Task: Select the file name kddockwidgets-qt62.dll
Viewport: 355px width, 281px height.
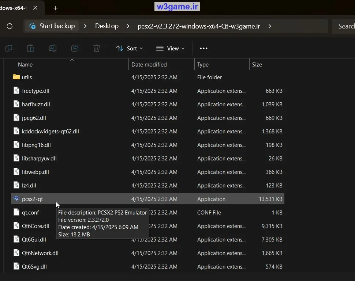Action: point(51,132)
